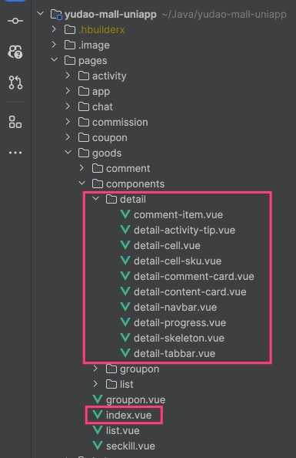This screenshot has height=458, width=296.
Task: Show more tool windows via the ellipsis icon
Action: pos(15,153)
